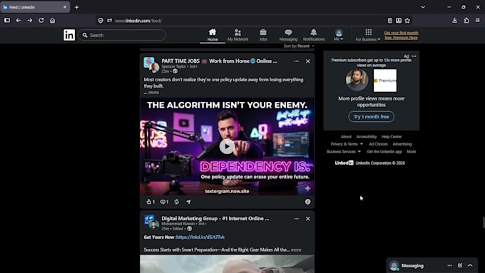Open the Help Center footer link
This screenshot has height=273, width=485.
[392, 137]
